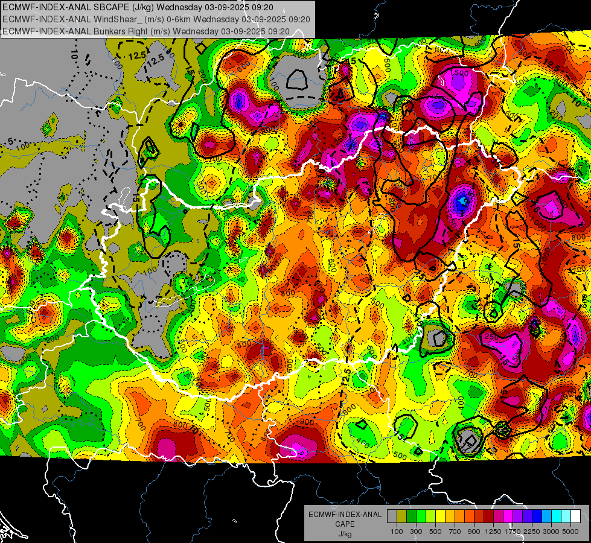Select the SBCAPE (J/kg) title line
The width and height of the screenshot is (591, 543).
pyautogui.click(x=138, y=7)
